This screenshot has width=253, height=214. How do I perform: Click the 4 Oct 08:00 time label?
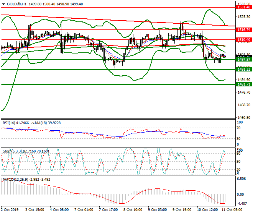pyautogui.click(x=59, y=210)
